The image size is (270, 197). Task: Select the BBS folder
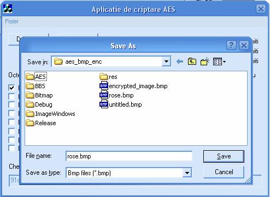[x=36, y=86]
